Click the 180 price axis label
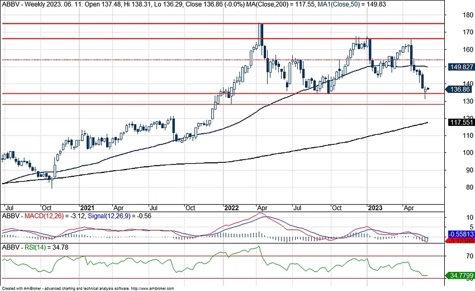The height and width of the screenshot is (291, 475). [x=468, y=15]
